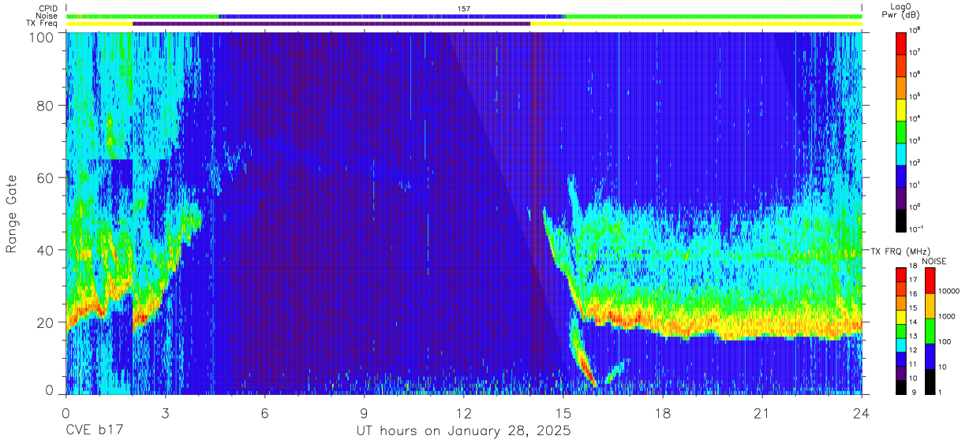Click the '14' label on TX FRQ scale

[914, 322]
